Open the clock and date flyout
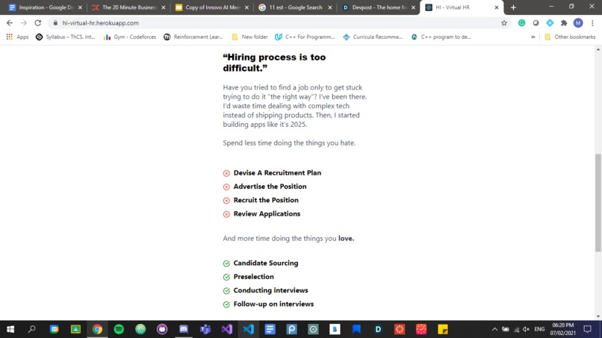This screenshot has width=602, height=338. point(563,329)
